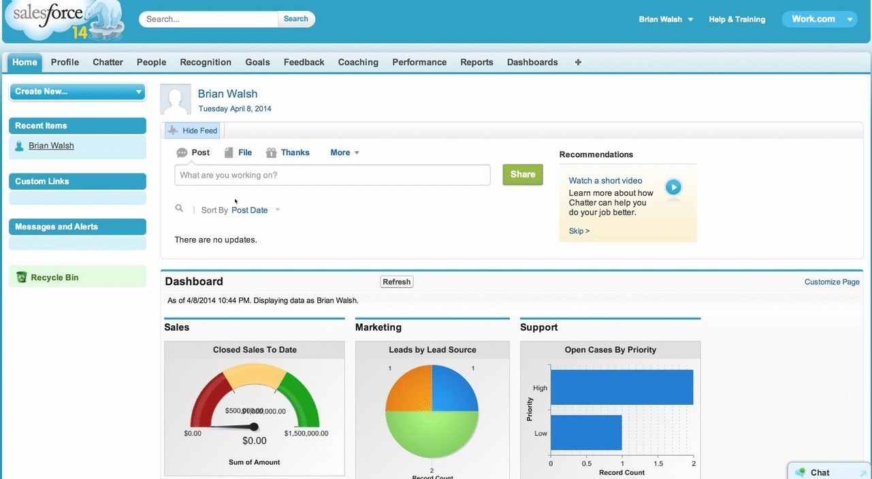Click the green slice of Leads pie chart
Viewport: 872px width, 479px height.
pos(432,435)
